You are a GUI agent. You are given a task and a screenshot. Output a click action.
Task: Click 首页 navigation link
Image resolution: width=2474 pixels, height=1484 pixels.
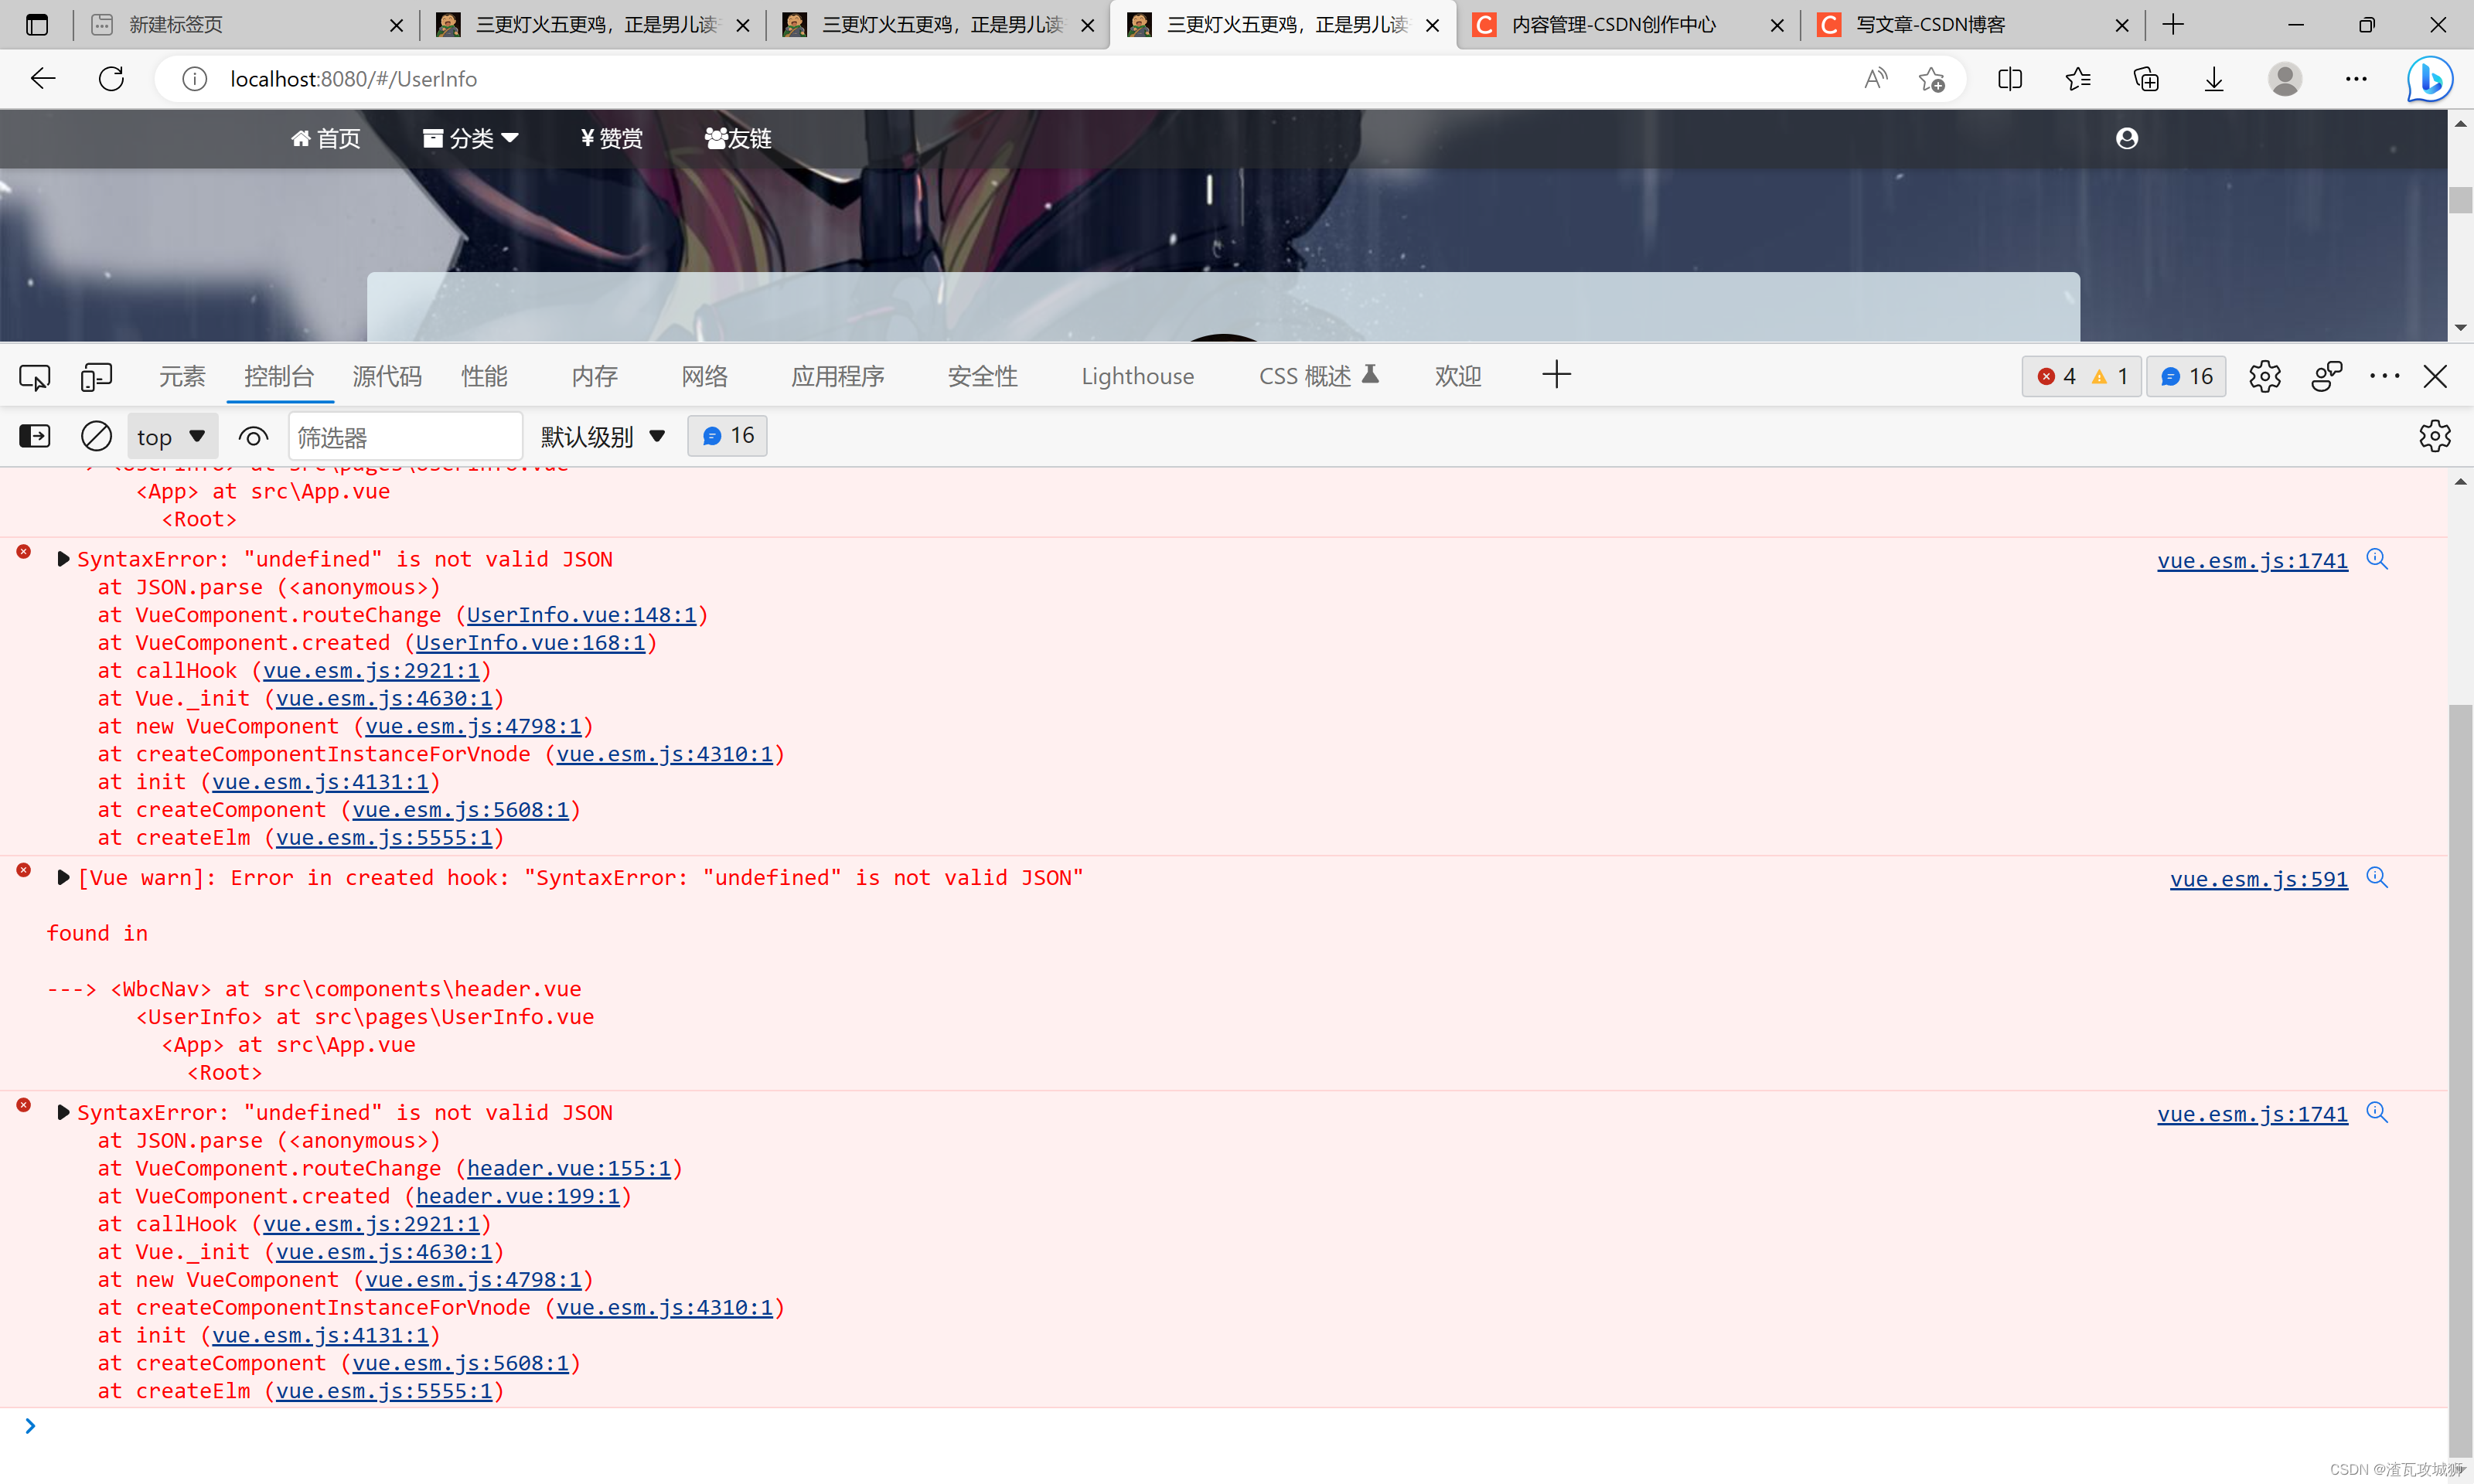click(x=326, y=138)
